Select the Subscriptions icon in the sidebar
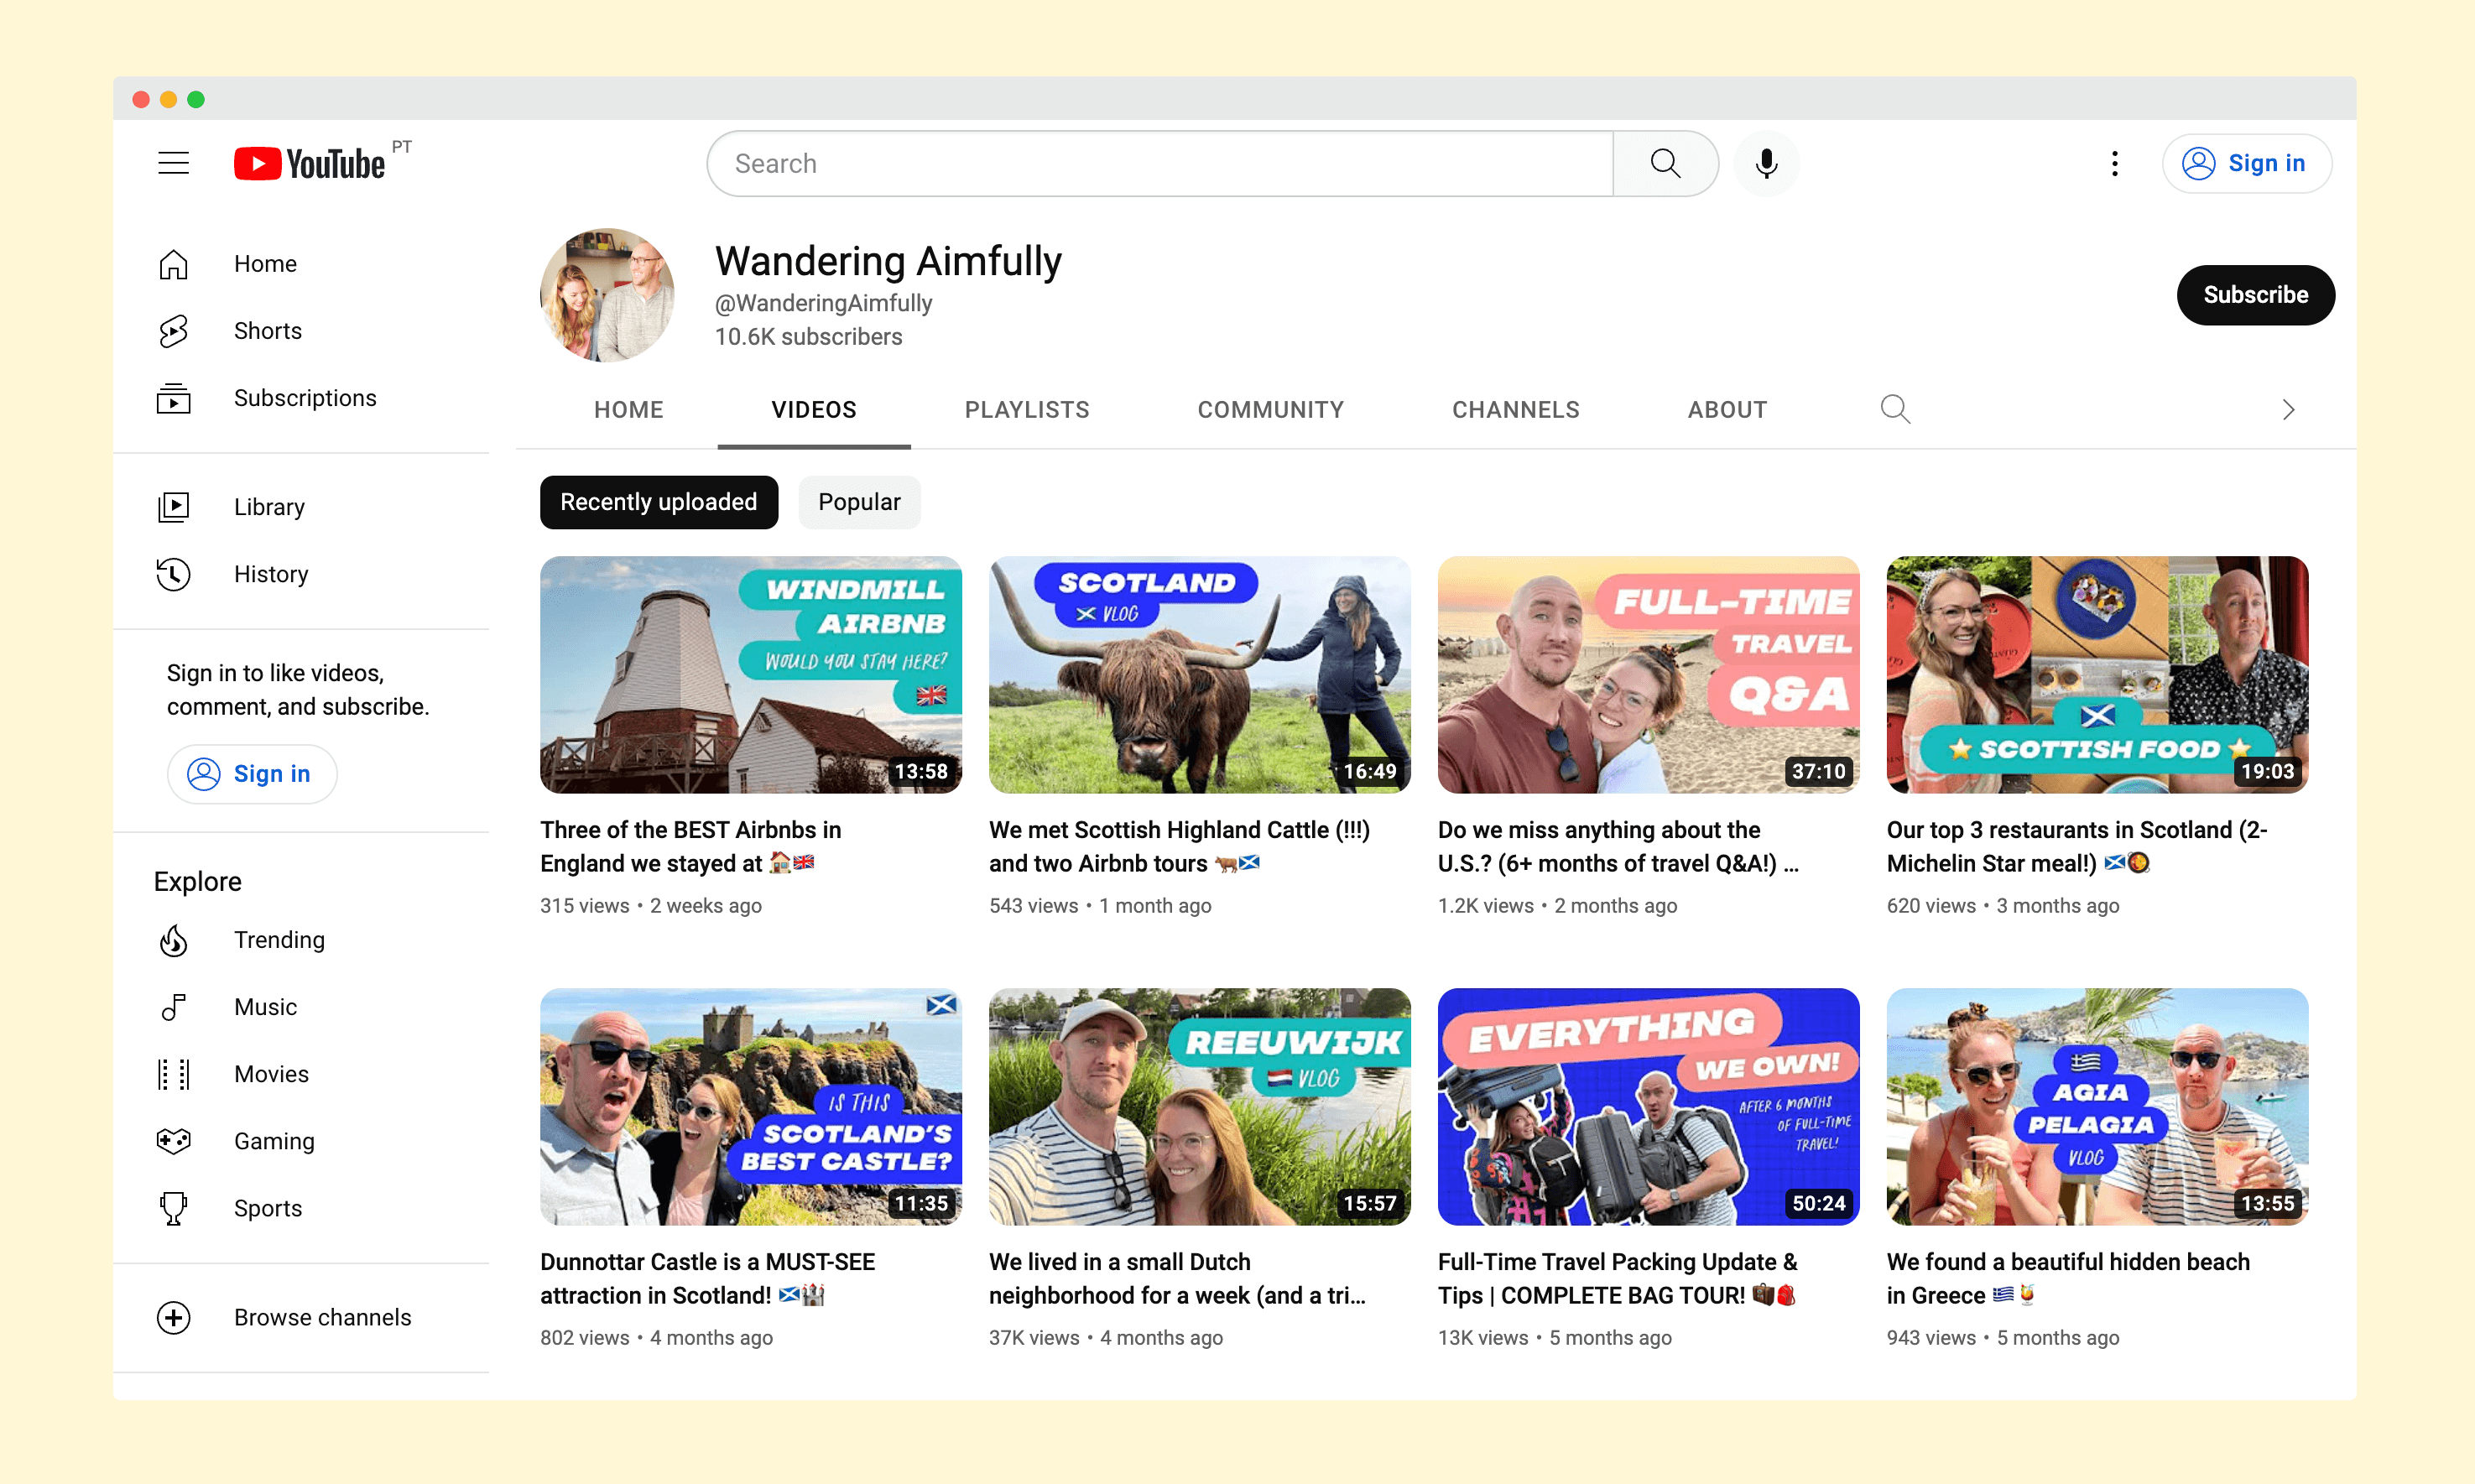Screen dimensions: 2475x1484 coord(174,398)
